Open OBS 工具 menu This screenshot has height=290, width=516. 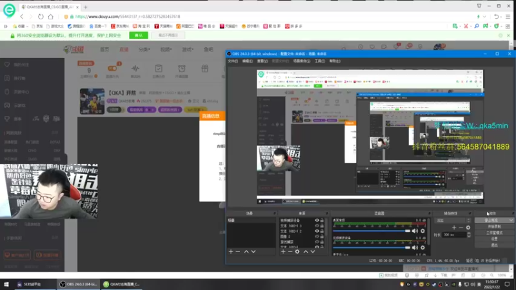(319, 61)
